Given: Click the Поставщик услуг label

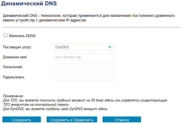Looking at the screenshot, I should (x=17, y=47).
